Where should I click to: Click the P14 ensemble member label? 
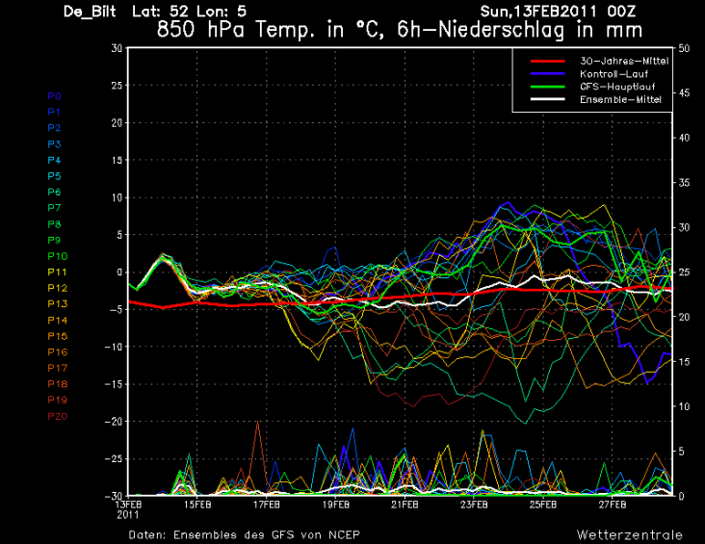coord(58,320)
